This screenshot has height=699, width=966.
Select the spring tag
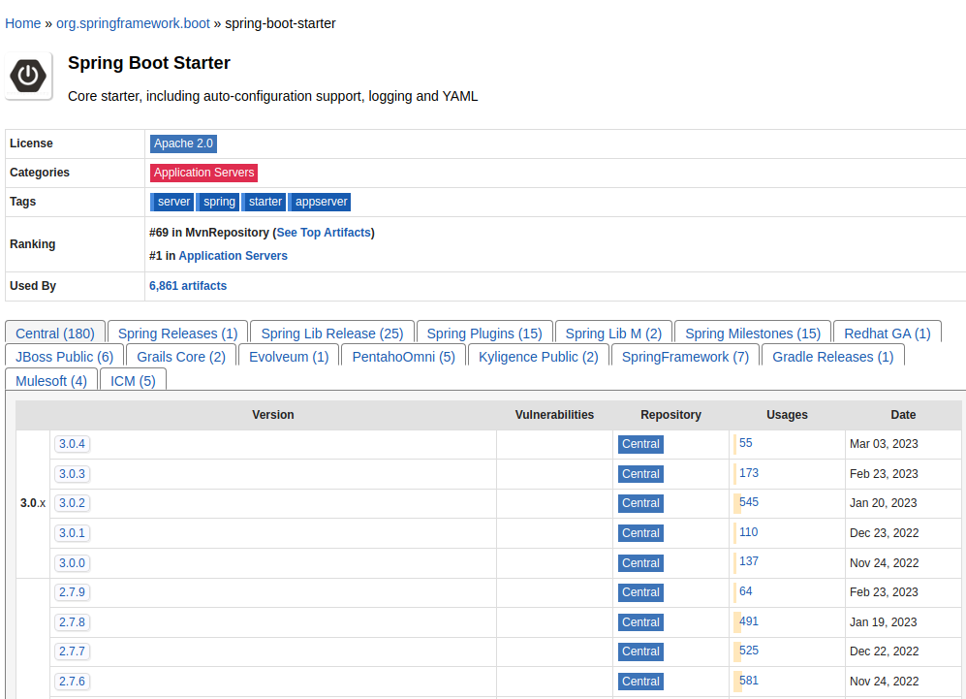218,202
